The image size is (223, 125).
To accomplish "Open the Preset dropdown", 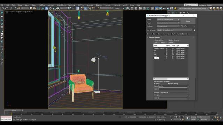I will tap(168, 23).
